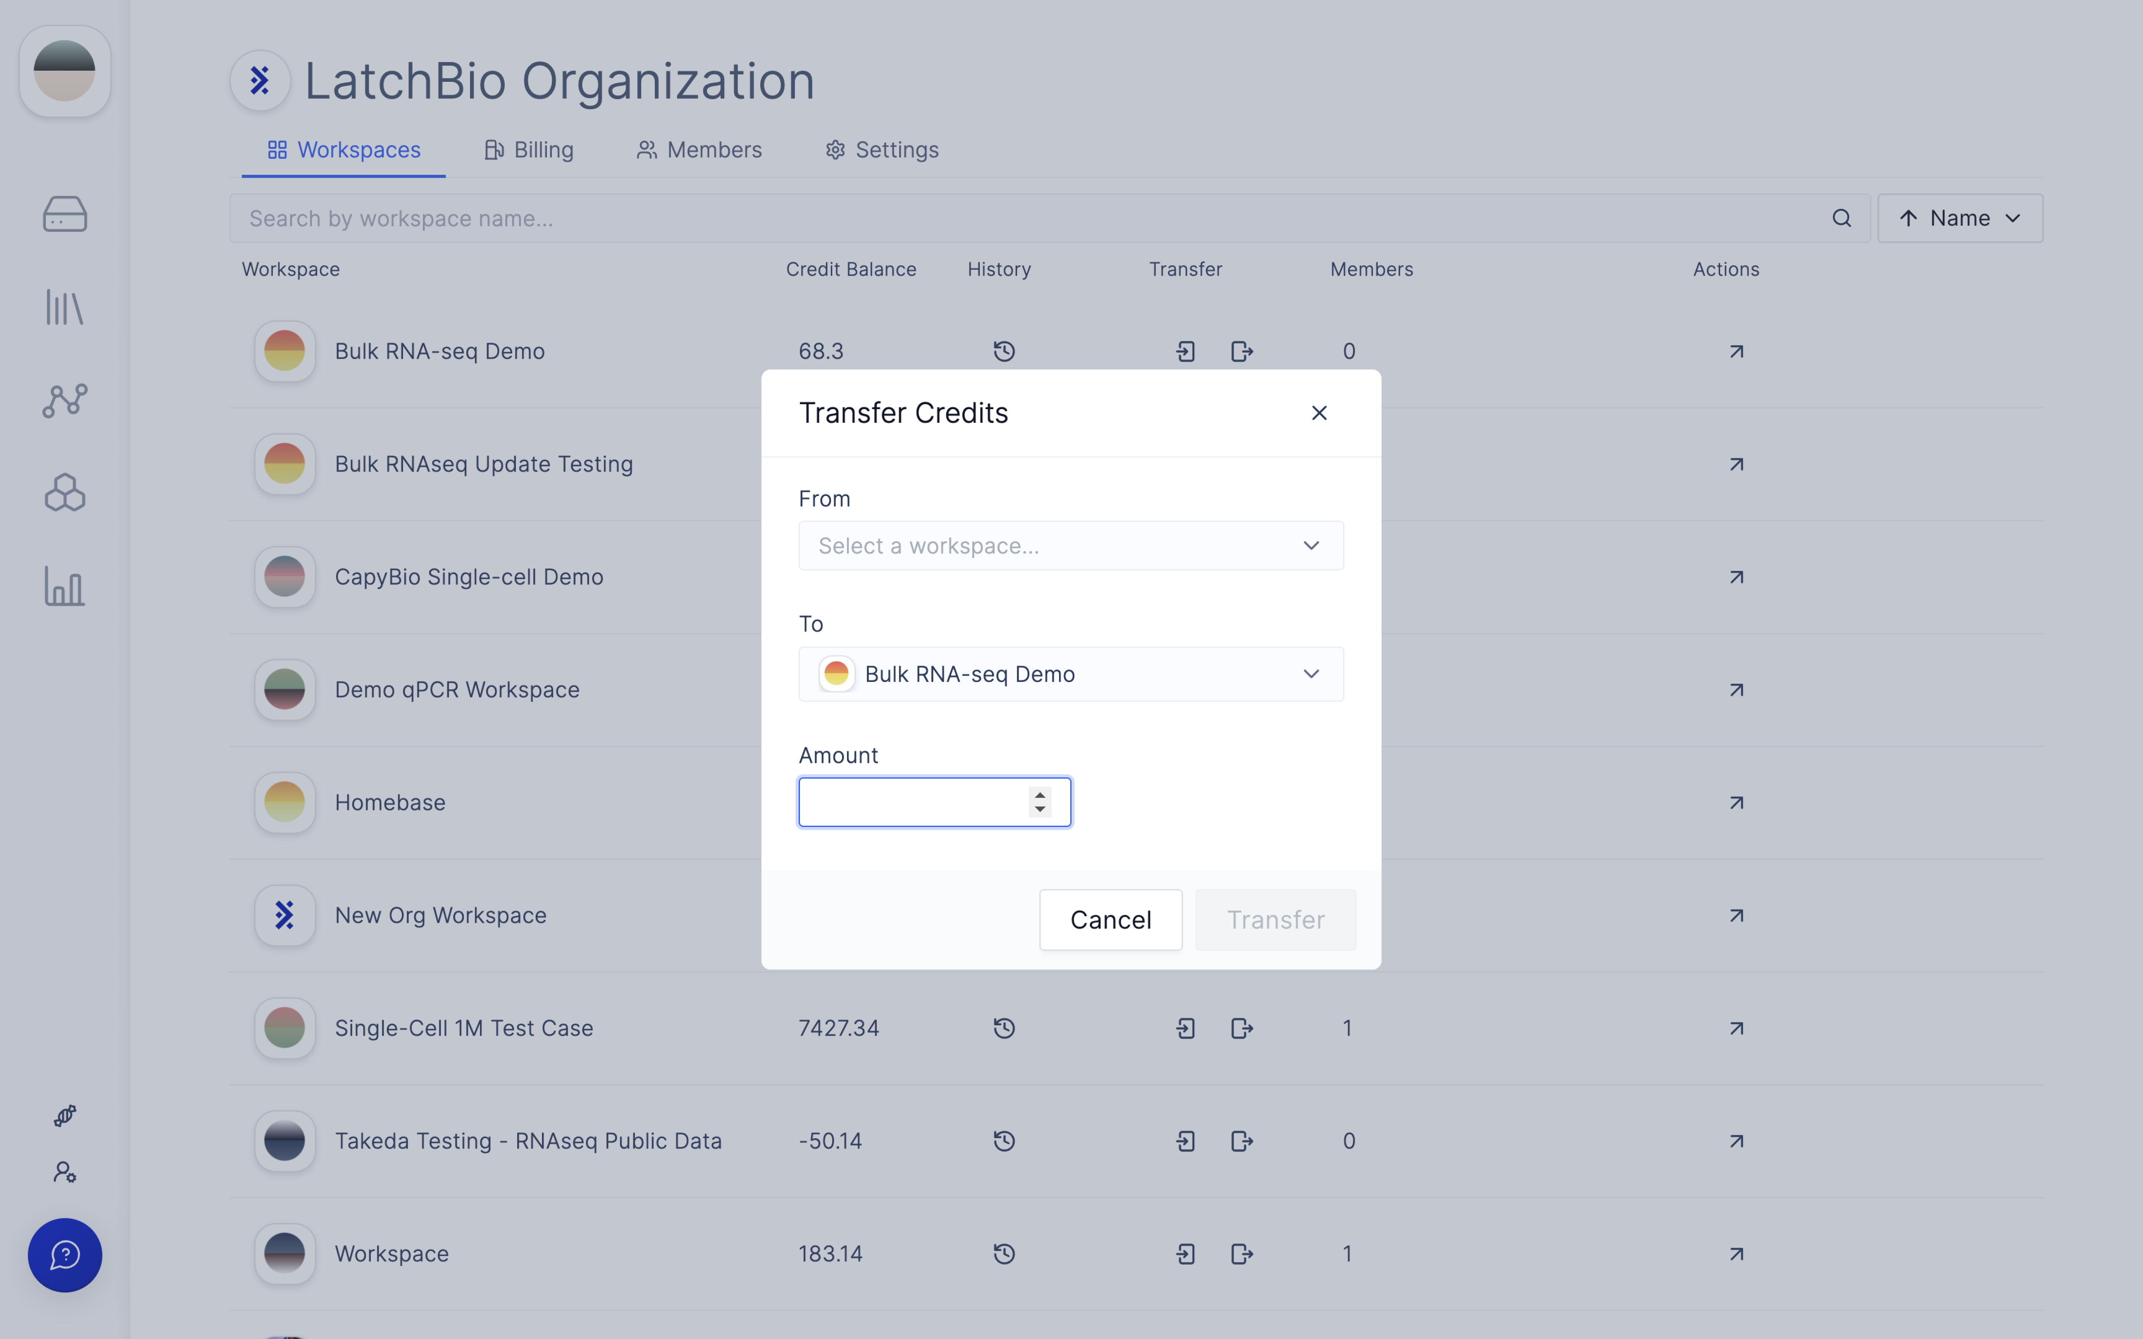The width and height of the screenshot is (2143, 1339).
Task: Open CapyBio Single-cell Demo arrow action
Action: tap(1737, 577)
